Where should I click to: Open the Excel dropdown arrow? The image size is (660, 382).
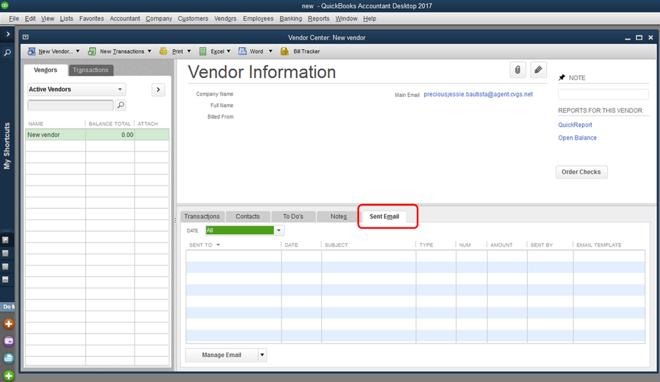[x=229, y=52]
